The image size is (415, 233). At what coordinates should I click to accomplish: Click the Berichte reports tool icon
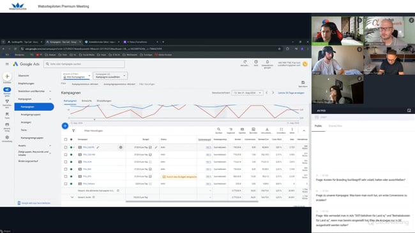pyautogui.click(x=253, y=129)
